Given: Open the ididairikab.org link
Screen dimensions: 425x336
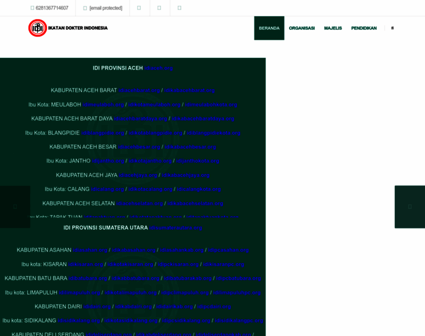Looking at the screenshot, I should coord(174,307).
